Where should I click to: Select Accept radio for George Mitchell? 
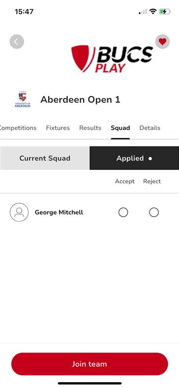point(123,212)
